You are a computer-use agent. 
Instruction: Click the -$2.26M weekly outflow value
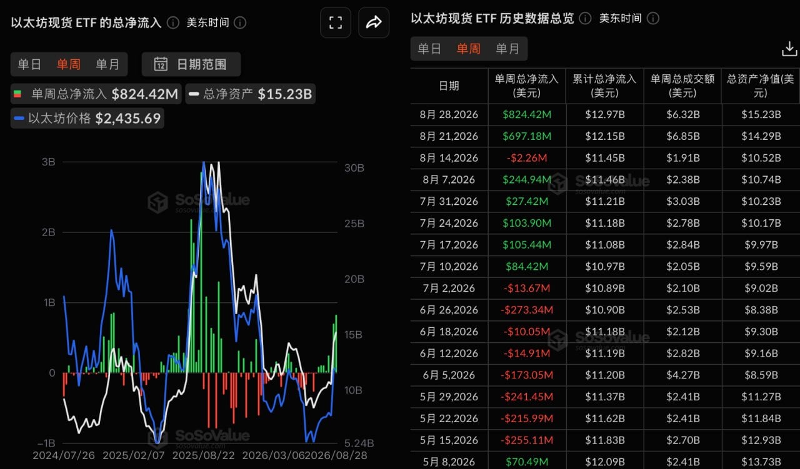[527, 158]
